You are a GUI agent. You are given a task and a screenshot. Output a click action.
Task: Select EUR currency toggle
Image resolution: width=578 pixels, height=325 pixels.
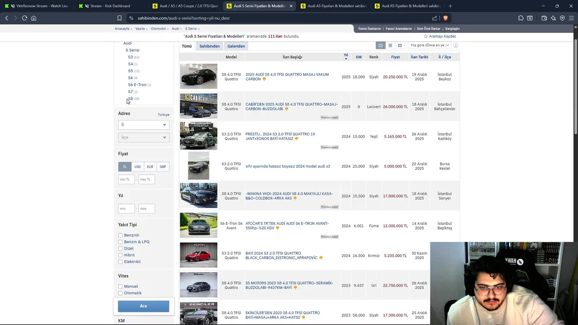pos(150,167)
